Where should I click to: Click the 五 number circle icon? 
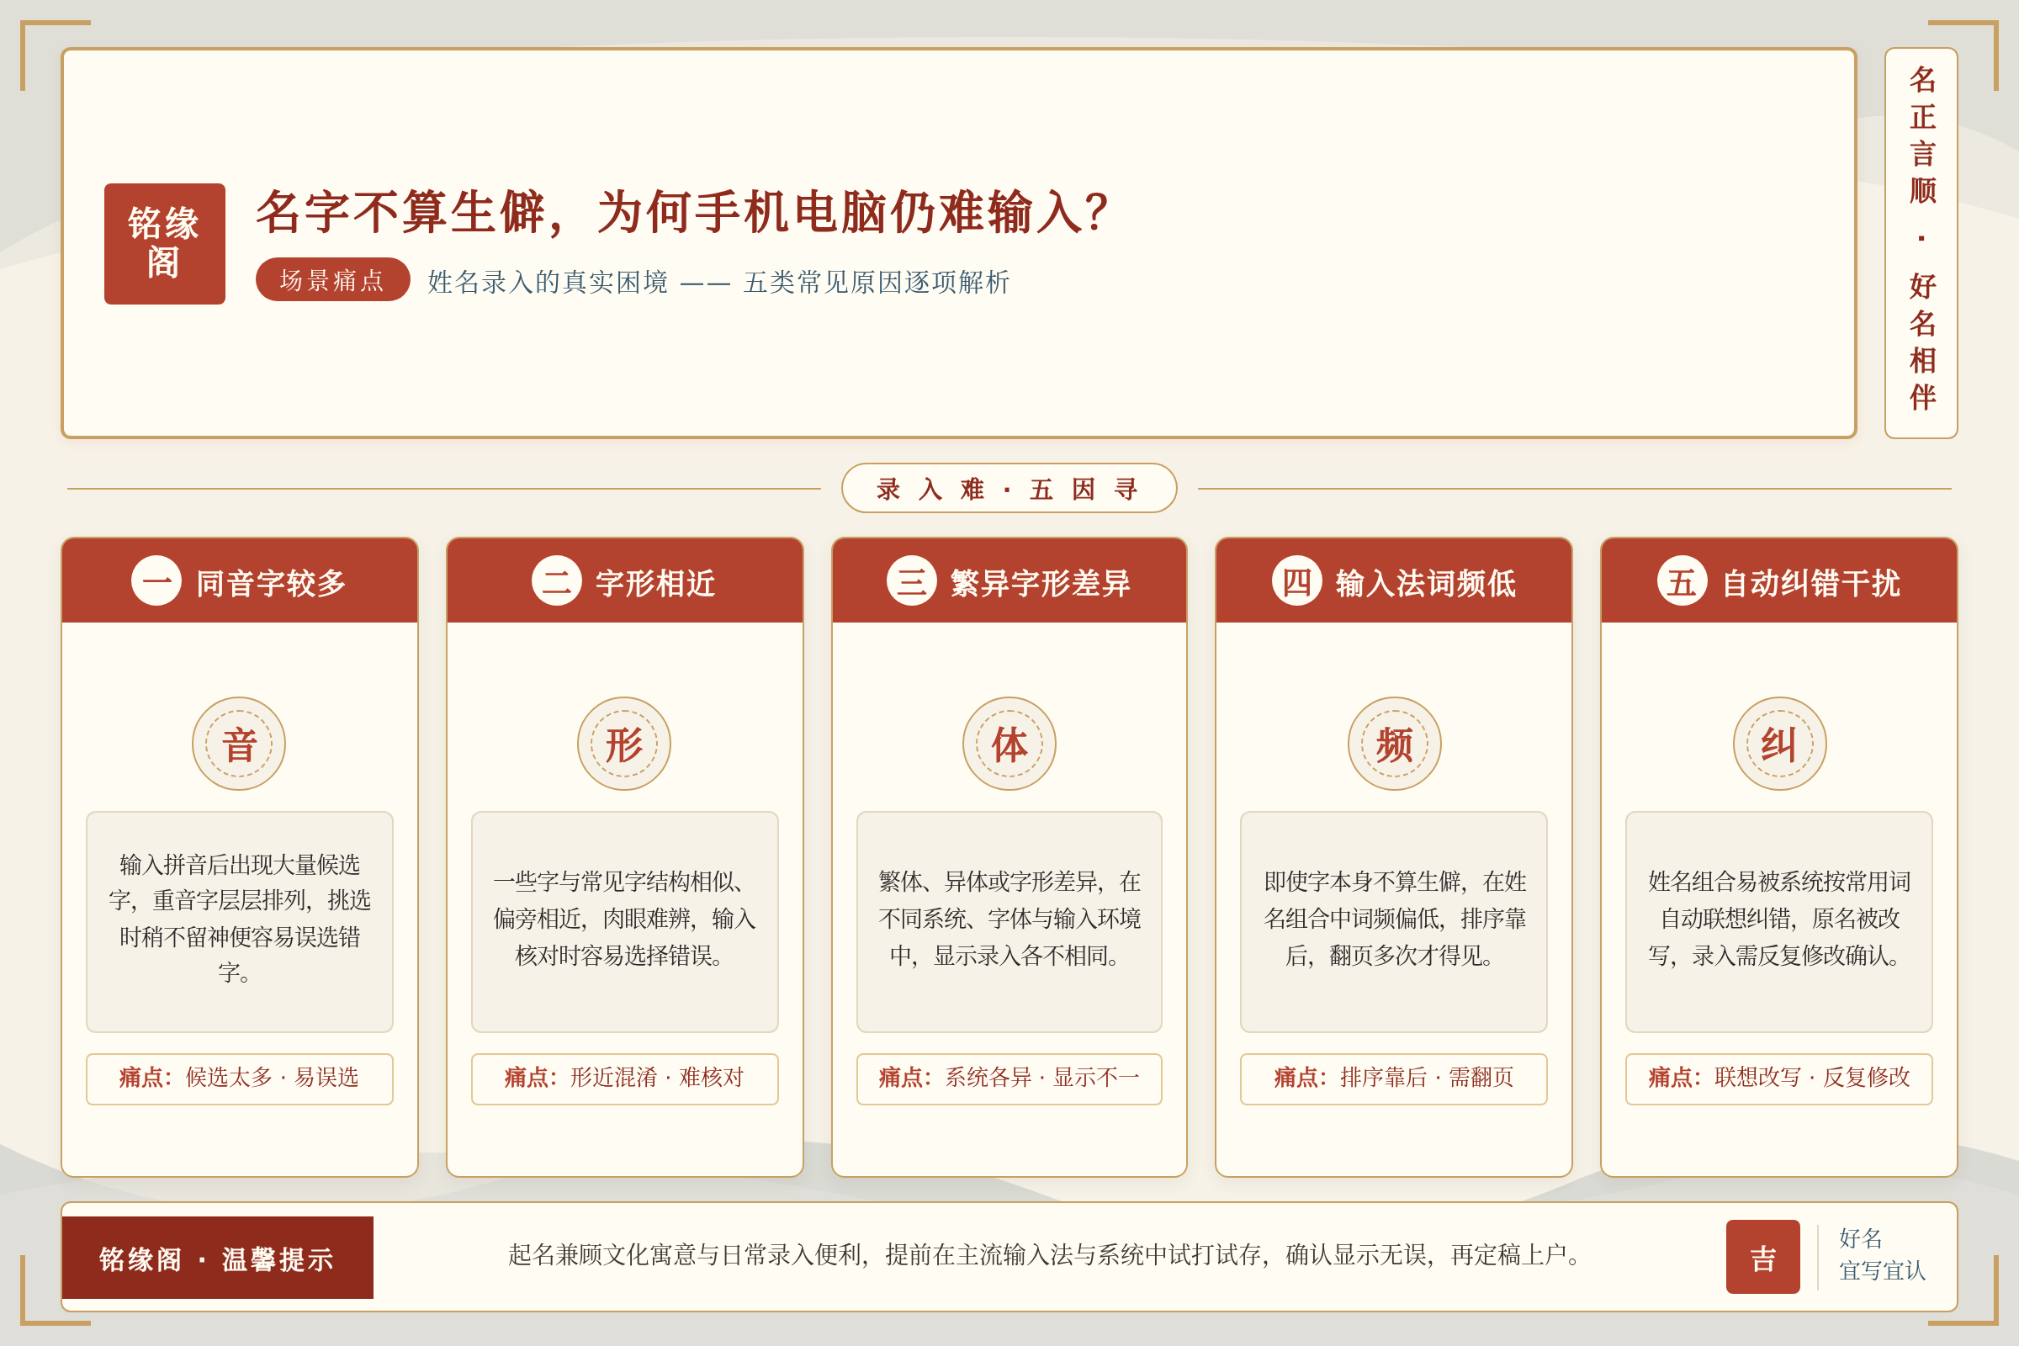click(x=1682, y=581)
